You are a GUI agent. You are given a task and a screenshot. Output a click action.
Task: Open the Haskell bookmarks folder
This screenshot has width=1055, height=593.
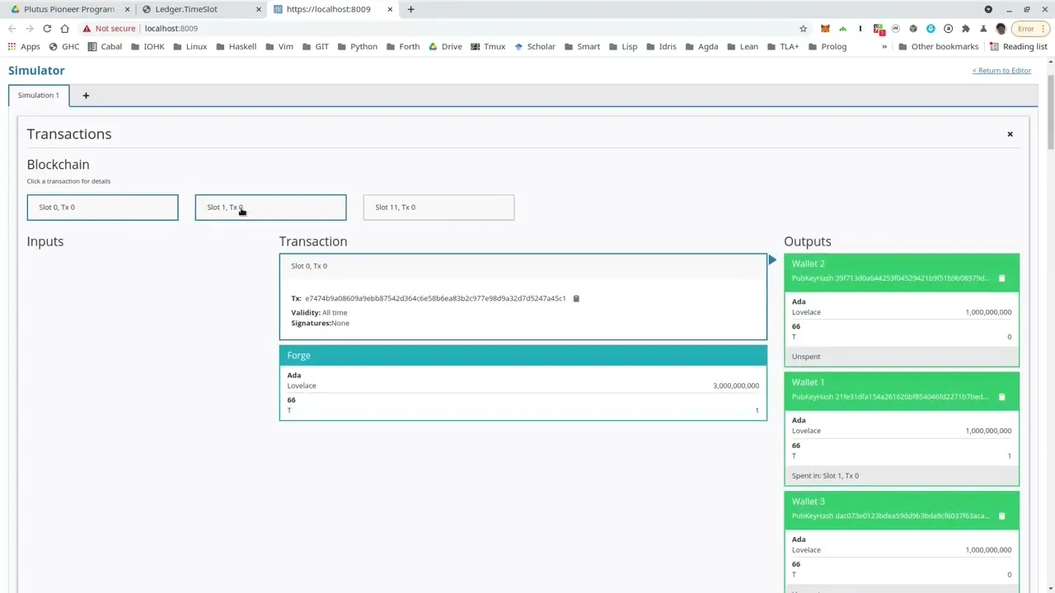click(236, 46)
